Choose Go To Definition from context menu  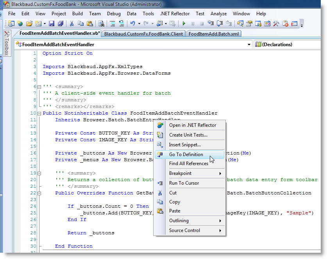tap(189, 155)
